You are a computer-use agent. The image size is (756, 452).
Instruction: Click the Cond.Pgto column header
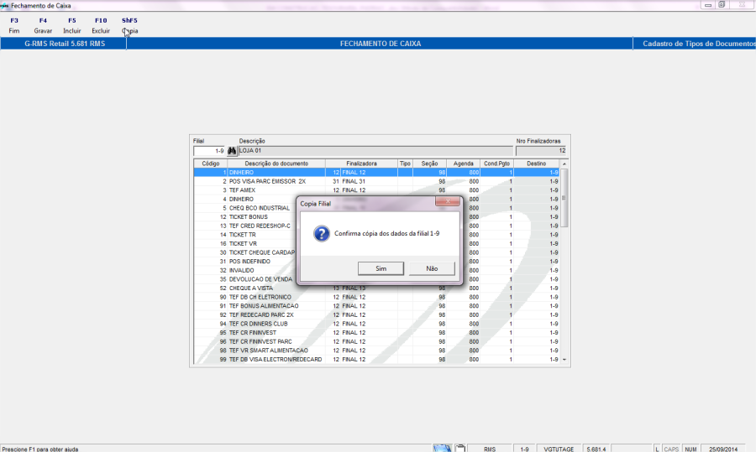[x=496, y=164]
